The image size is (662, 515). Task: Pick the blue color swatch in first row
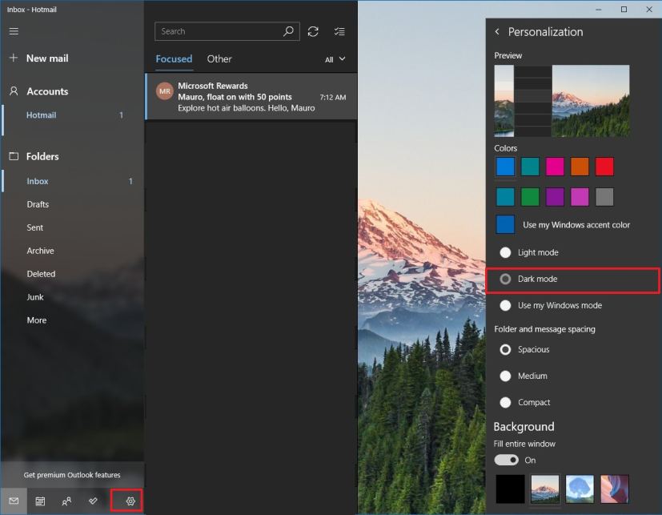pyautogui.click(x=505, y=167)
